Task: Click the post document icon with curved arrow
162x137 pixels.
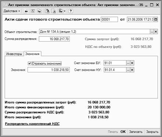Action: point(47,11)
